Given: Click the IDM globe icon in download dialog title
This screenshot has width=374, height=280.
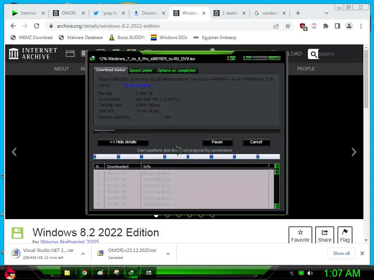Looking at the screenshot, I should [x=92, y=59].
